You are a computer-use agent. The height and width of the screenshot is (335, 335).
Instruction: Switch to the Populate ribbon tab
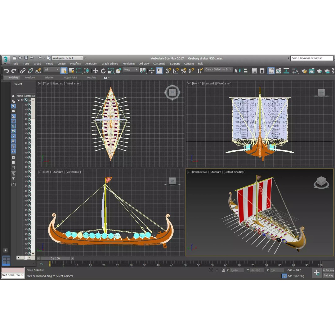coord(92,77)
